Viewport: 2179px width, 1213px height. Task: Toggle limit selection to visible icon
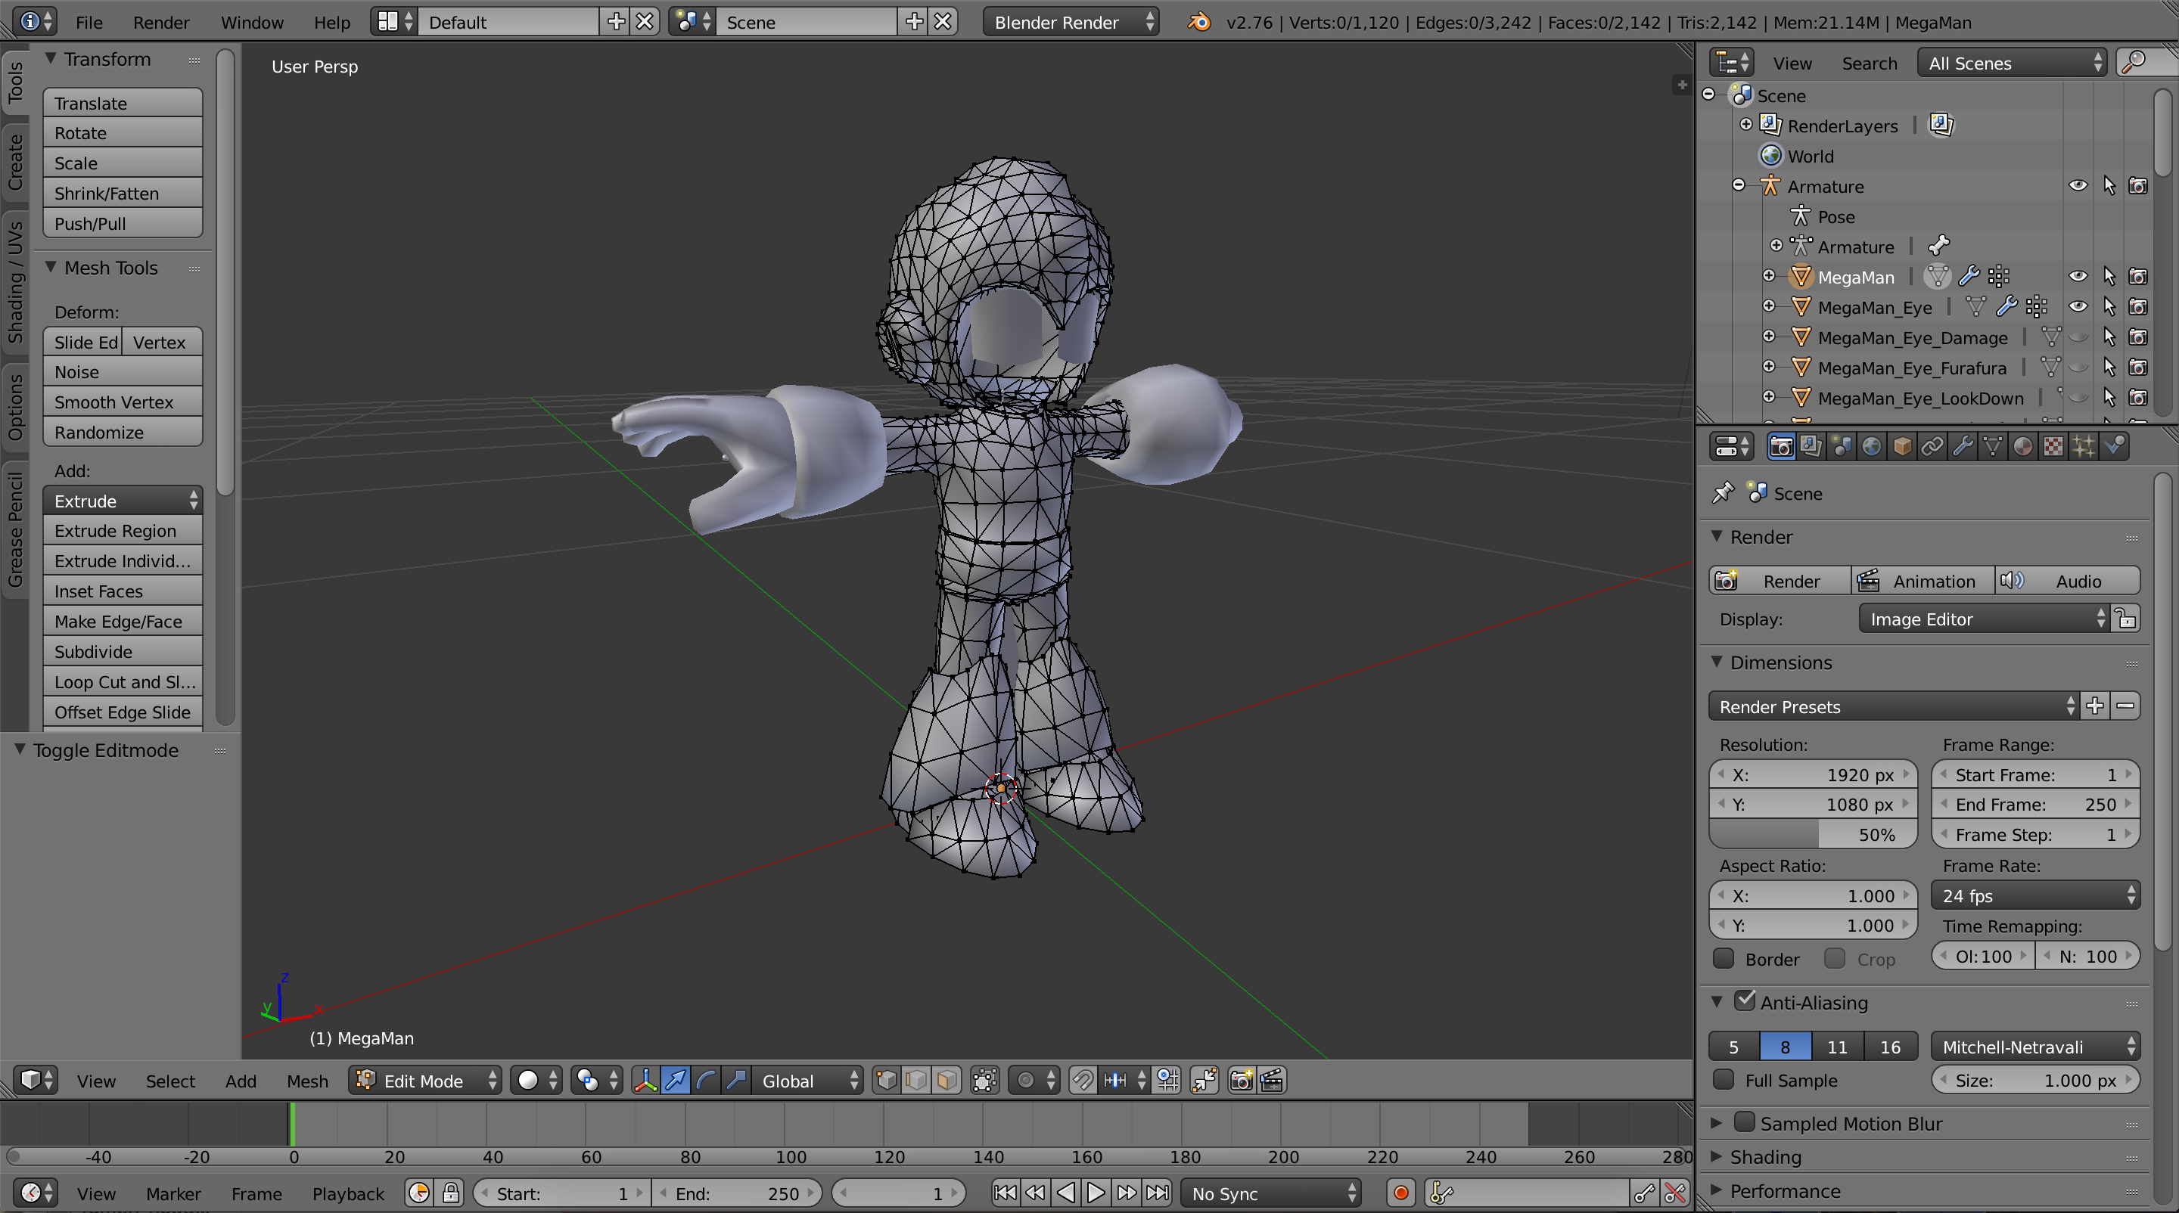[x=984, y=1081]
